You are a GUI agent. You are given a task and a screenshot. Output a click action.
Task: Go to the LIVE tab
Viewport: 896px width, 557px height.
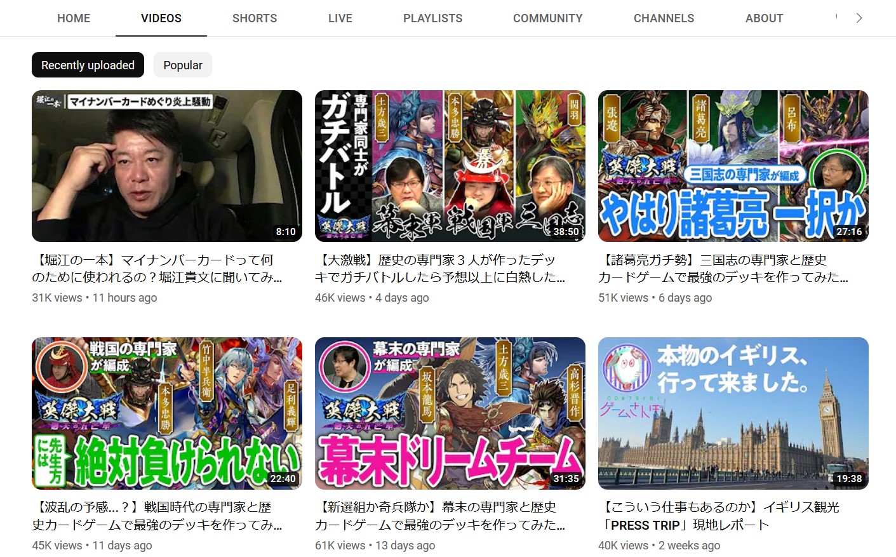[340, 18]
